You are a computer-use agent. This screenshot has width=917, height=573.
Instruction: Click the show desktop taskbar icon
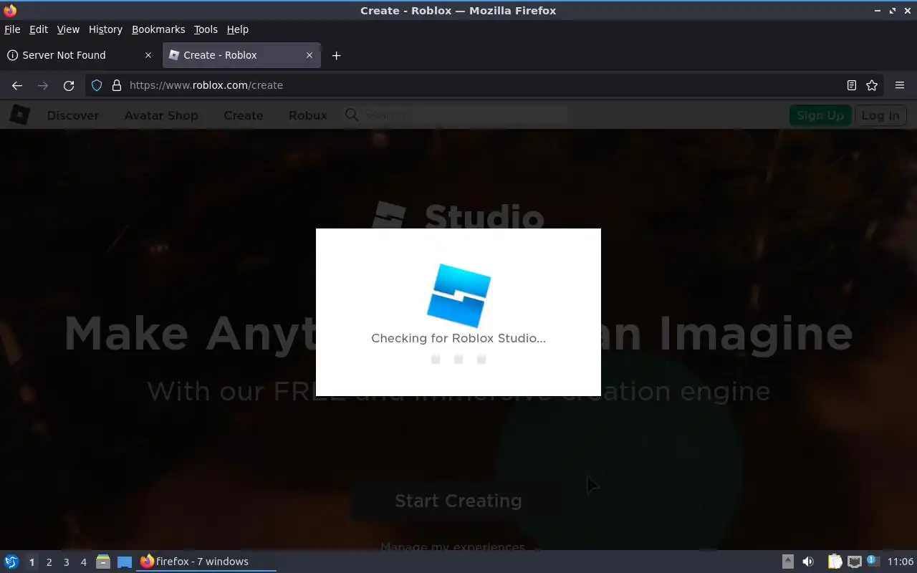125,562
